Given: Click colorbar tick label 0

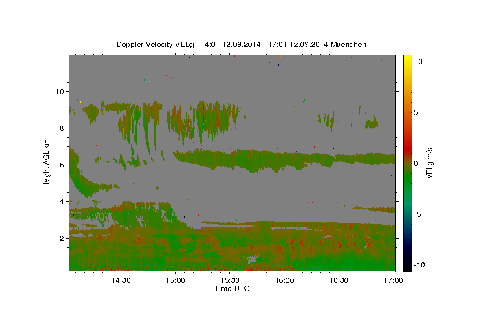Looking at the screenshot, I should 415,163.
